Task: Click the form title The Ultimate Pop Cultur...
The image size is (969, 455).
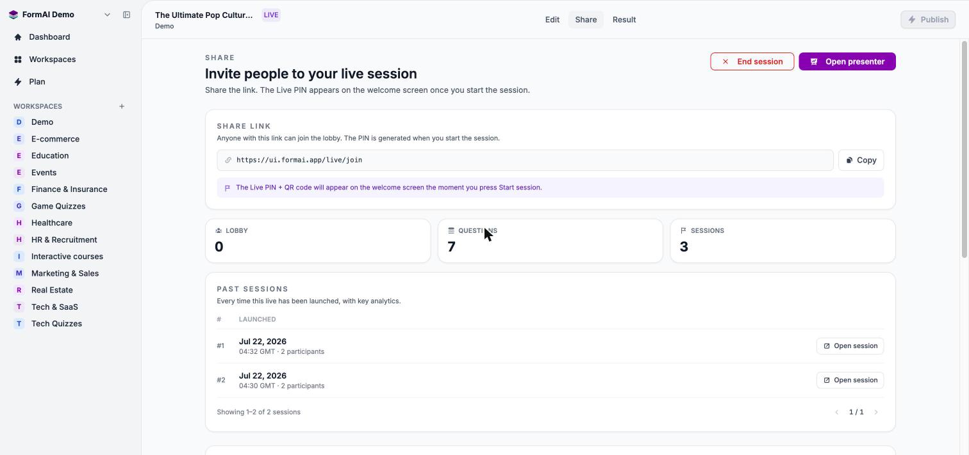Action: (x=204, y=15)
